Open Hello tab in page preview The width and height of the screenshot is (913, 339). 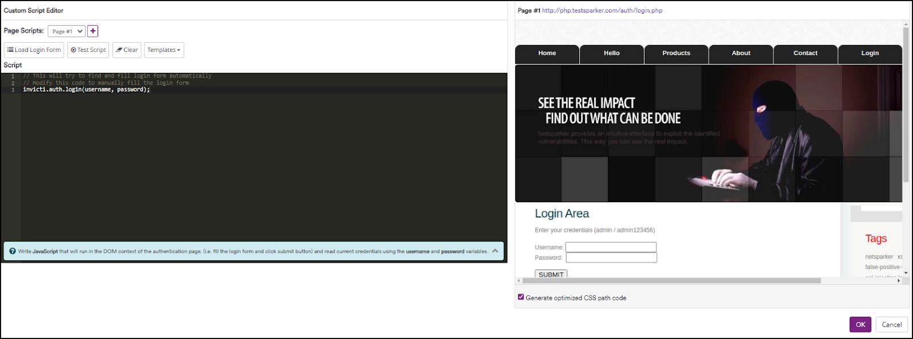pos(612,54)
